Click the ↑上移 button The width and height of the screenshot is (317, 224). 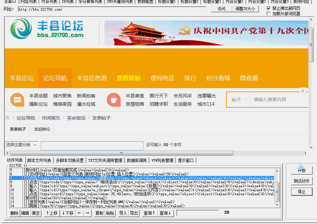click(52, 213)
